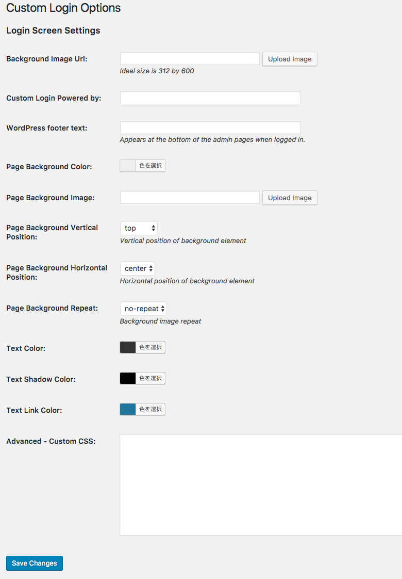Open the Page Background Repeat no-repeat dropdown
The width and height of the screenshot is (402, 579).
pyautogui.click(x=143, y=309)
